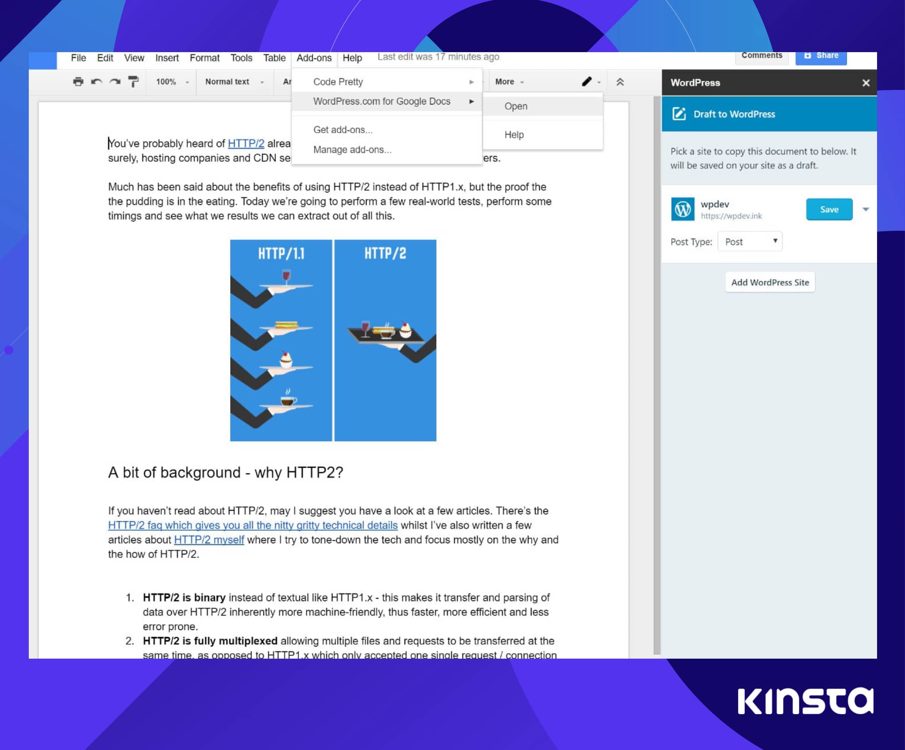Open the Normal text style dropdown
This screenshot has width=905, height=750.
tap(234, 82)
